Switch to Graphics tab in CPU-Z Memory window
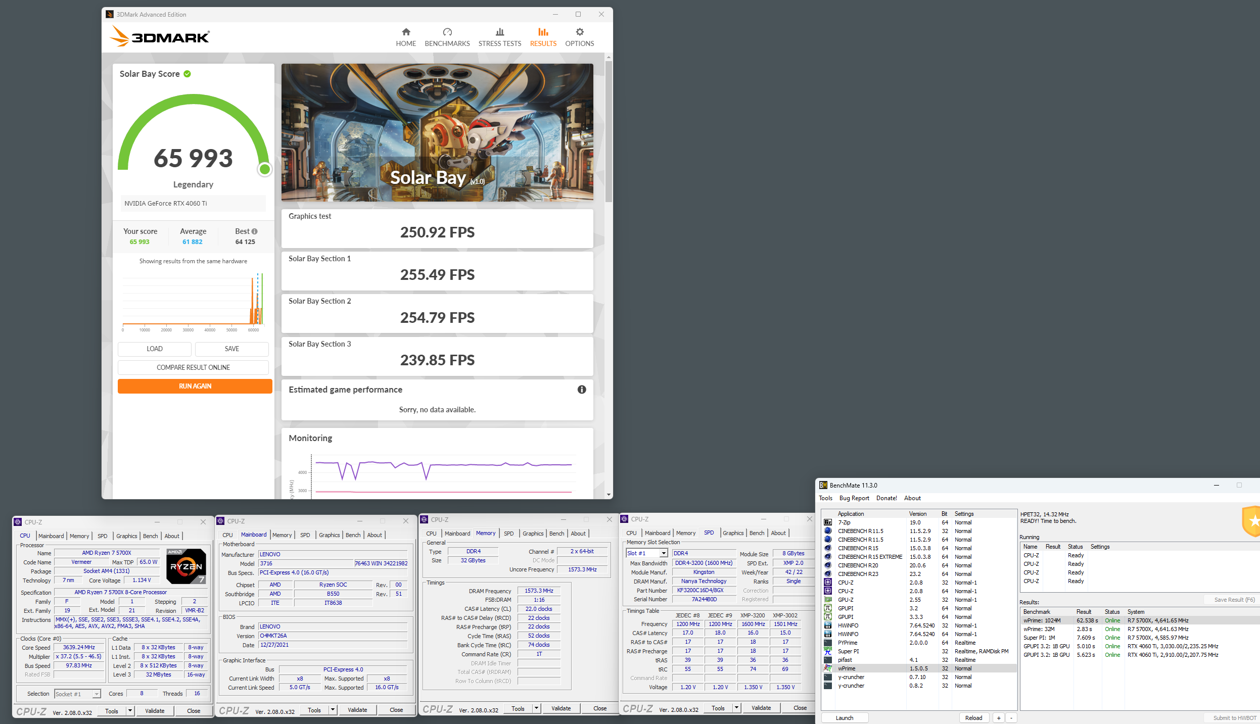Image resolution: width=1260 pixels, height=724 pixels. coord(533,534)
